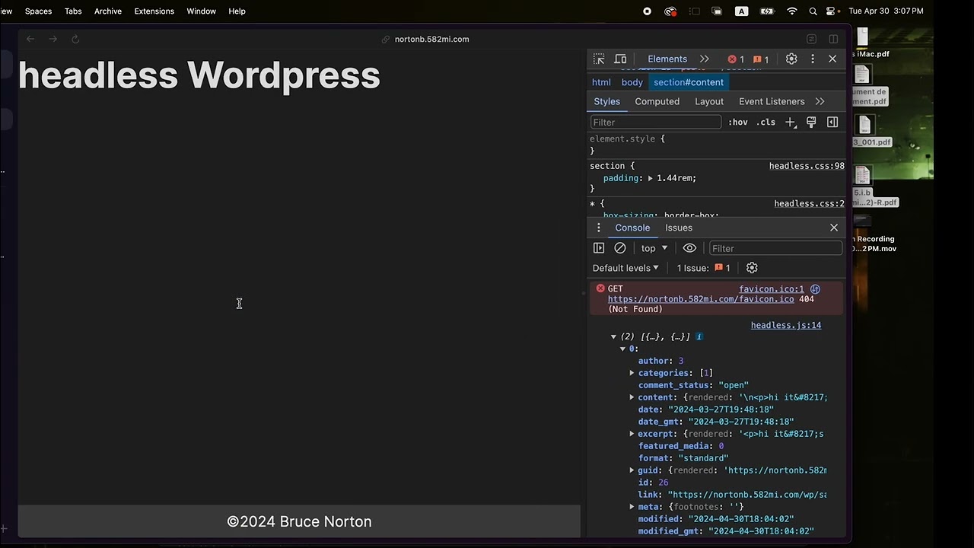Click the Styles filter input field
974x548 pixels.
(x=655, y=122)
